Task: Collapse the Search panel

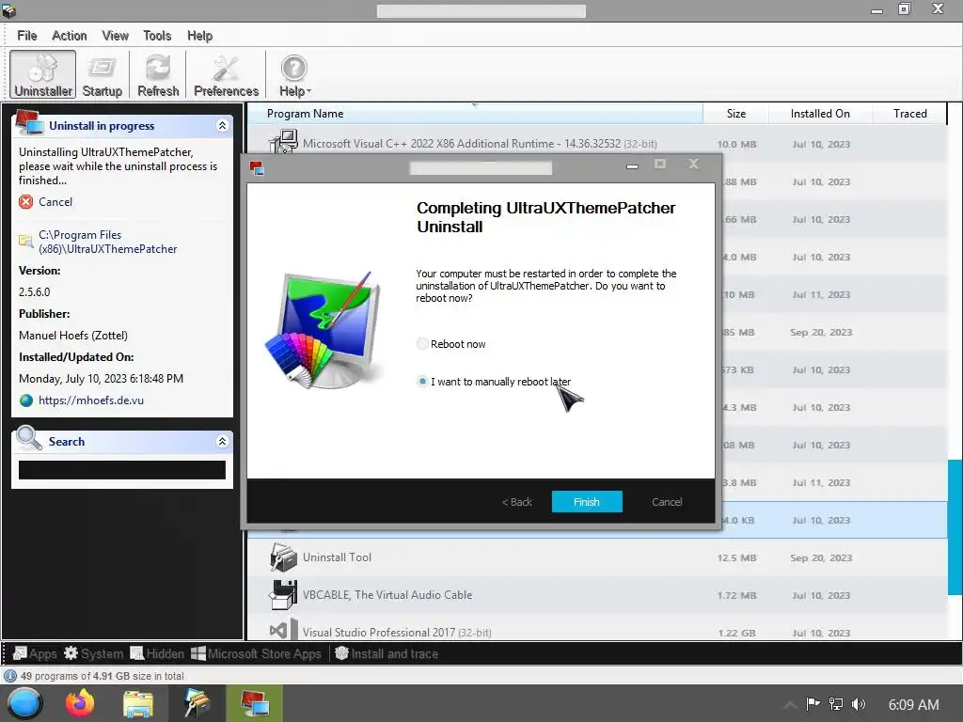Action: point(222,441)
